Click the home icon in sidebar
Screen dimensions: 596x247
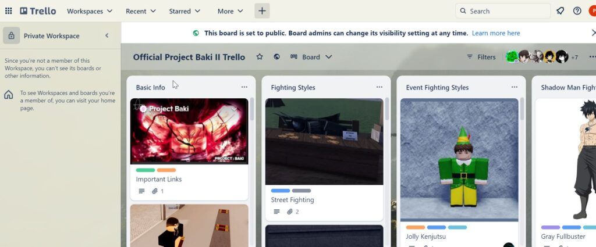pos(8,95)
